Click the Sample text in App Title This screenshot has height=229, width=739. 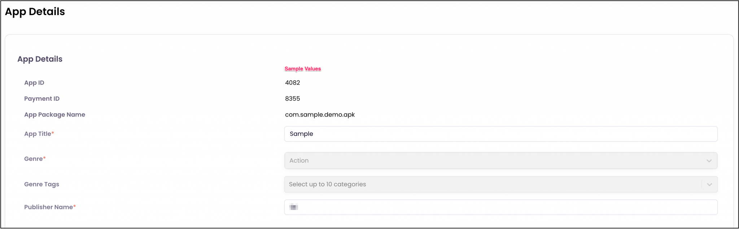click(301, 134)
